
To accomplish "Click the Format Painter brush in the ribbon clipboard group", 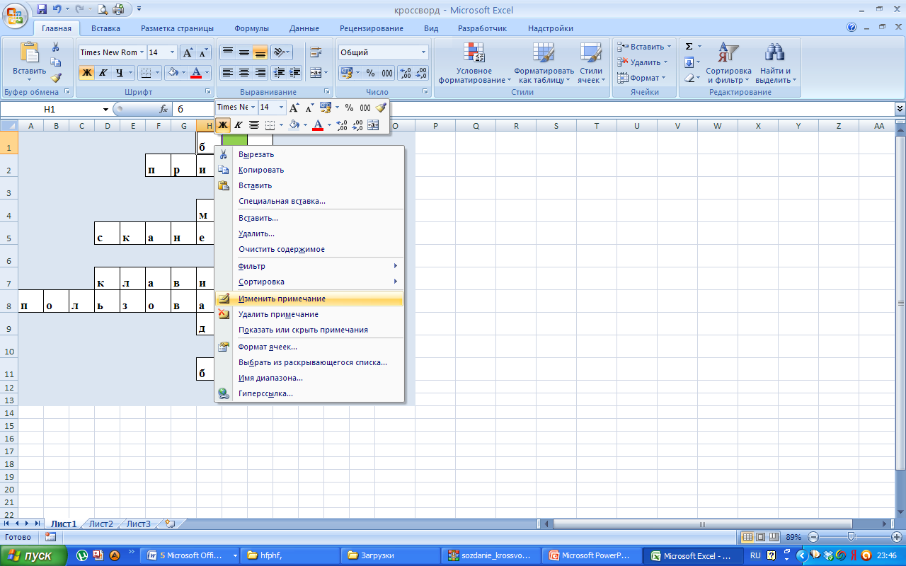I will tap(56, 78).
